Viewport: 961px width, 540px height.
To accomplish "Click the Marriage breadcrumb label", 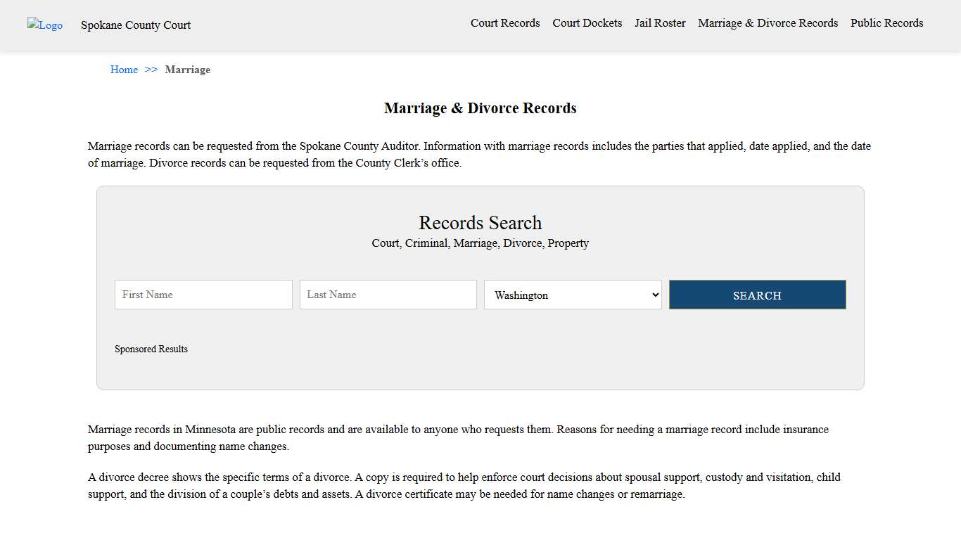I will [x=187, y=70].
